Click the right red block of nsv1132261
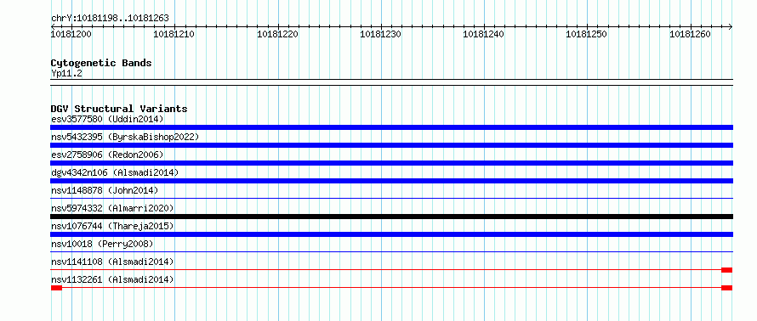757x321 pixels. 727,288
